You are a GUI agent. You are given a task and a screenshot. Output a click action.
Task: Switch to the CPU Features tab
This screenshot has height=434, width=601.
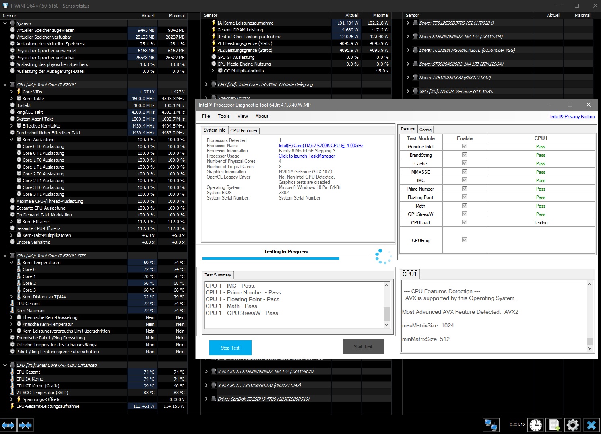click(x=244, y=131)
